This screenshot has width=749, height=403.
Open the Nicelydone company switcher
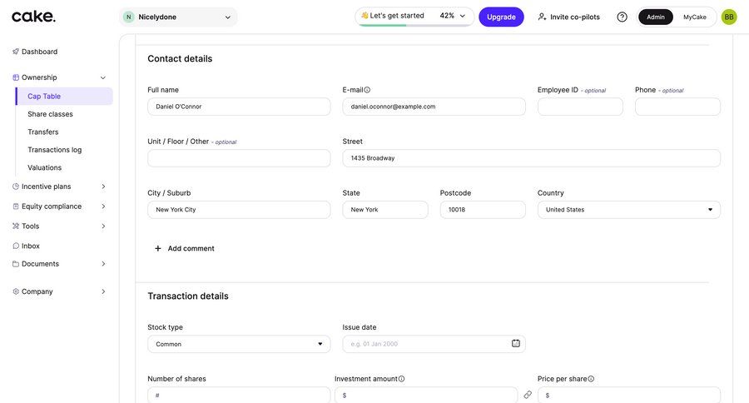(x=178, y=17)
